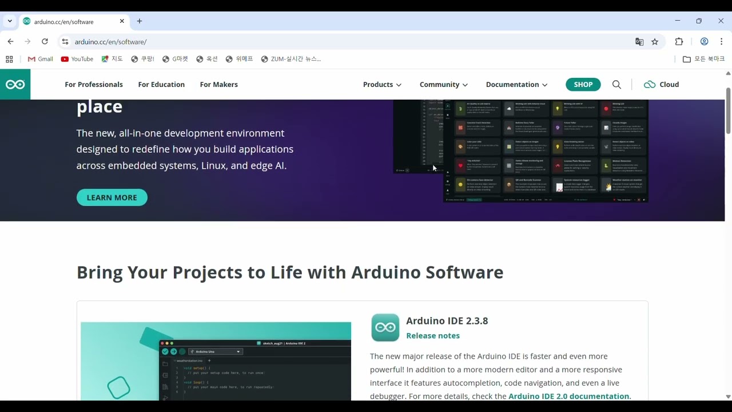Open the 위메프 bookmark

[239, 59]
